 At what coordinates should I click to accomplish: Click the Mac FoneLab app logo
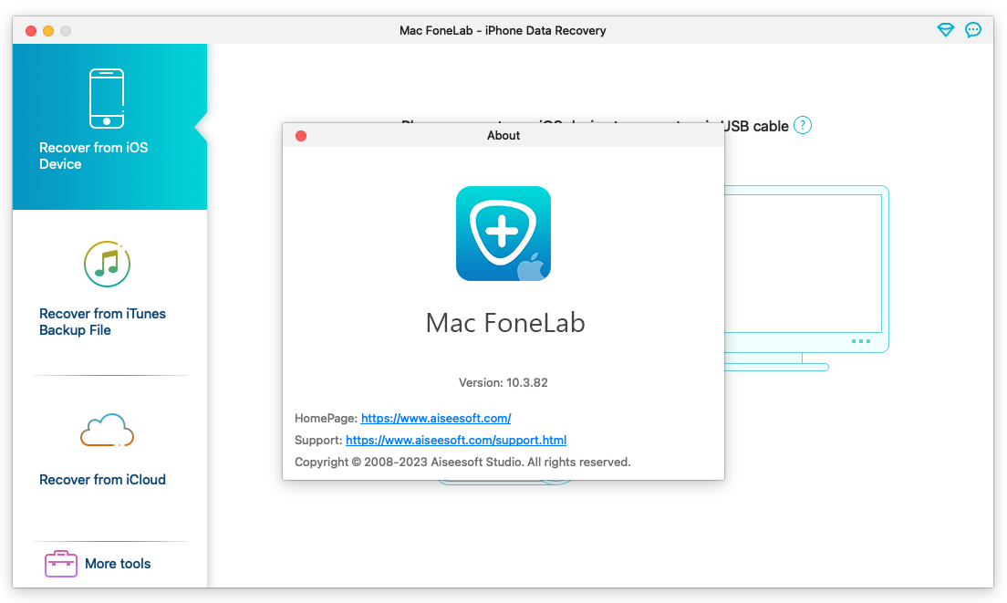click(x=503, y=234)
